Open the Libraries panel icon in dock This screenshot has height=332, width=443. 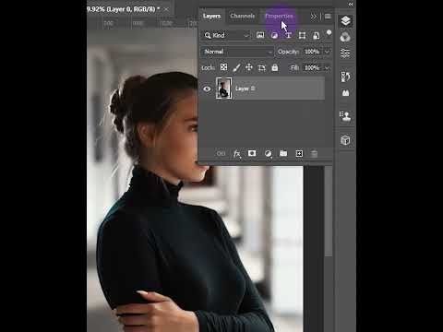(x=345, y=93)
